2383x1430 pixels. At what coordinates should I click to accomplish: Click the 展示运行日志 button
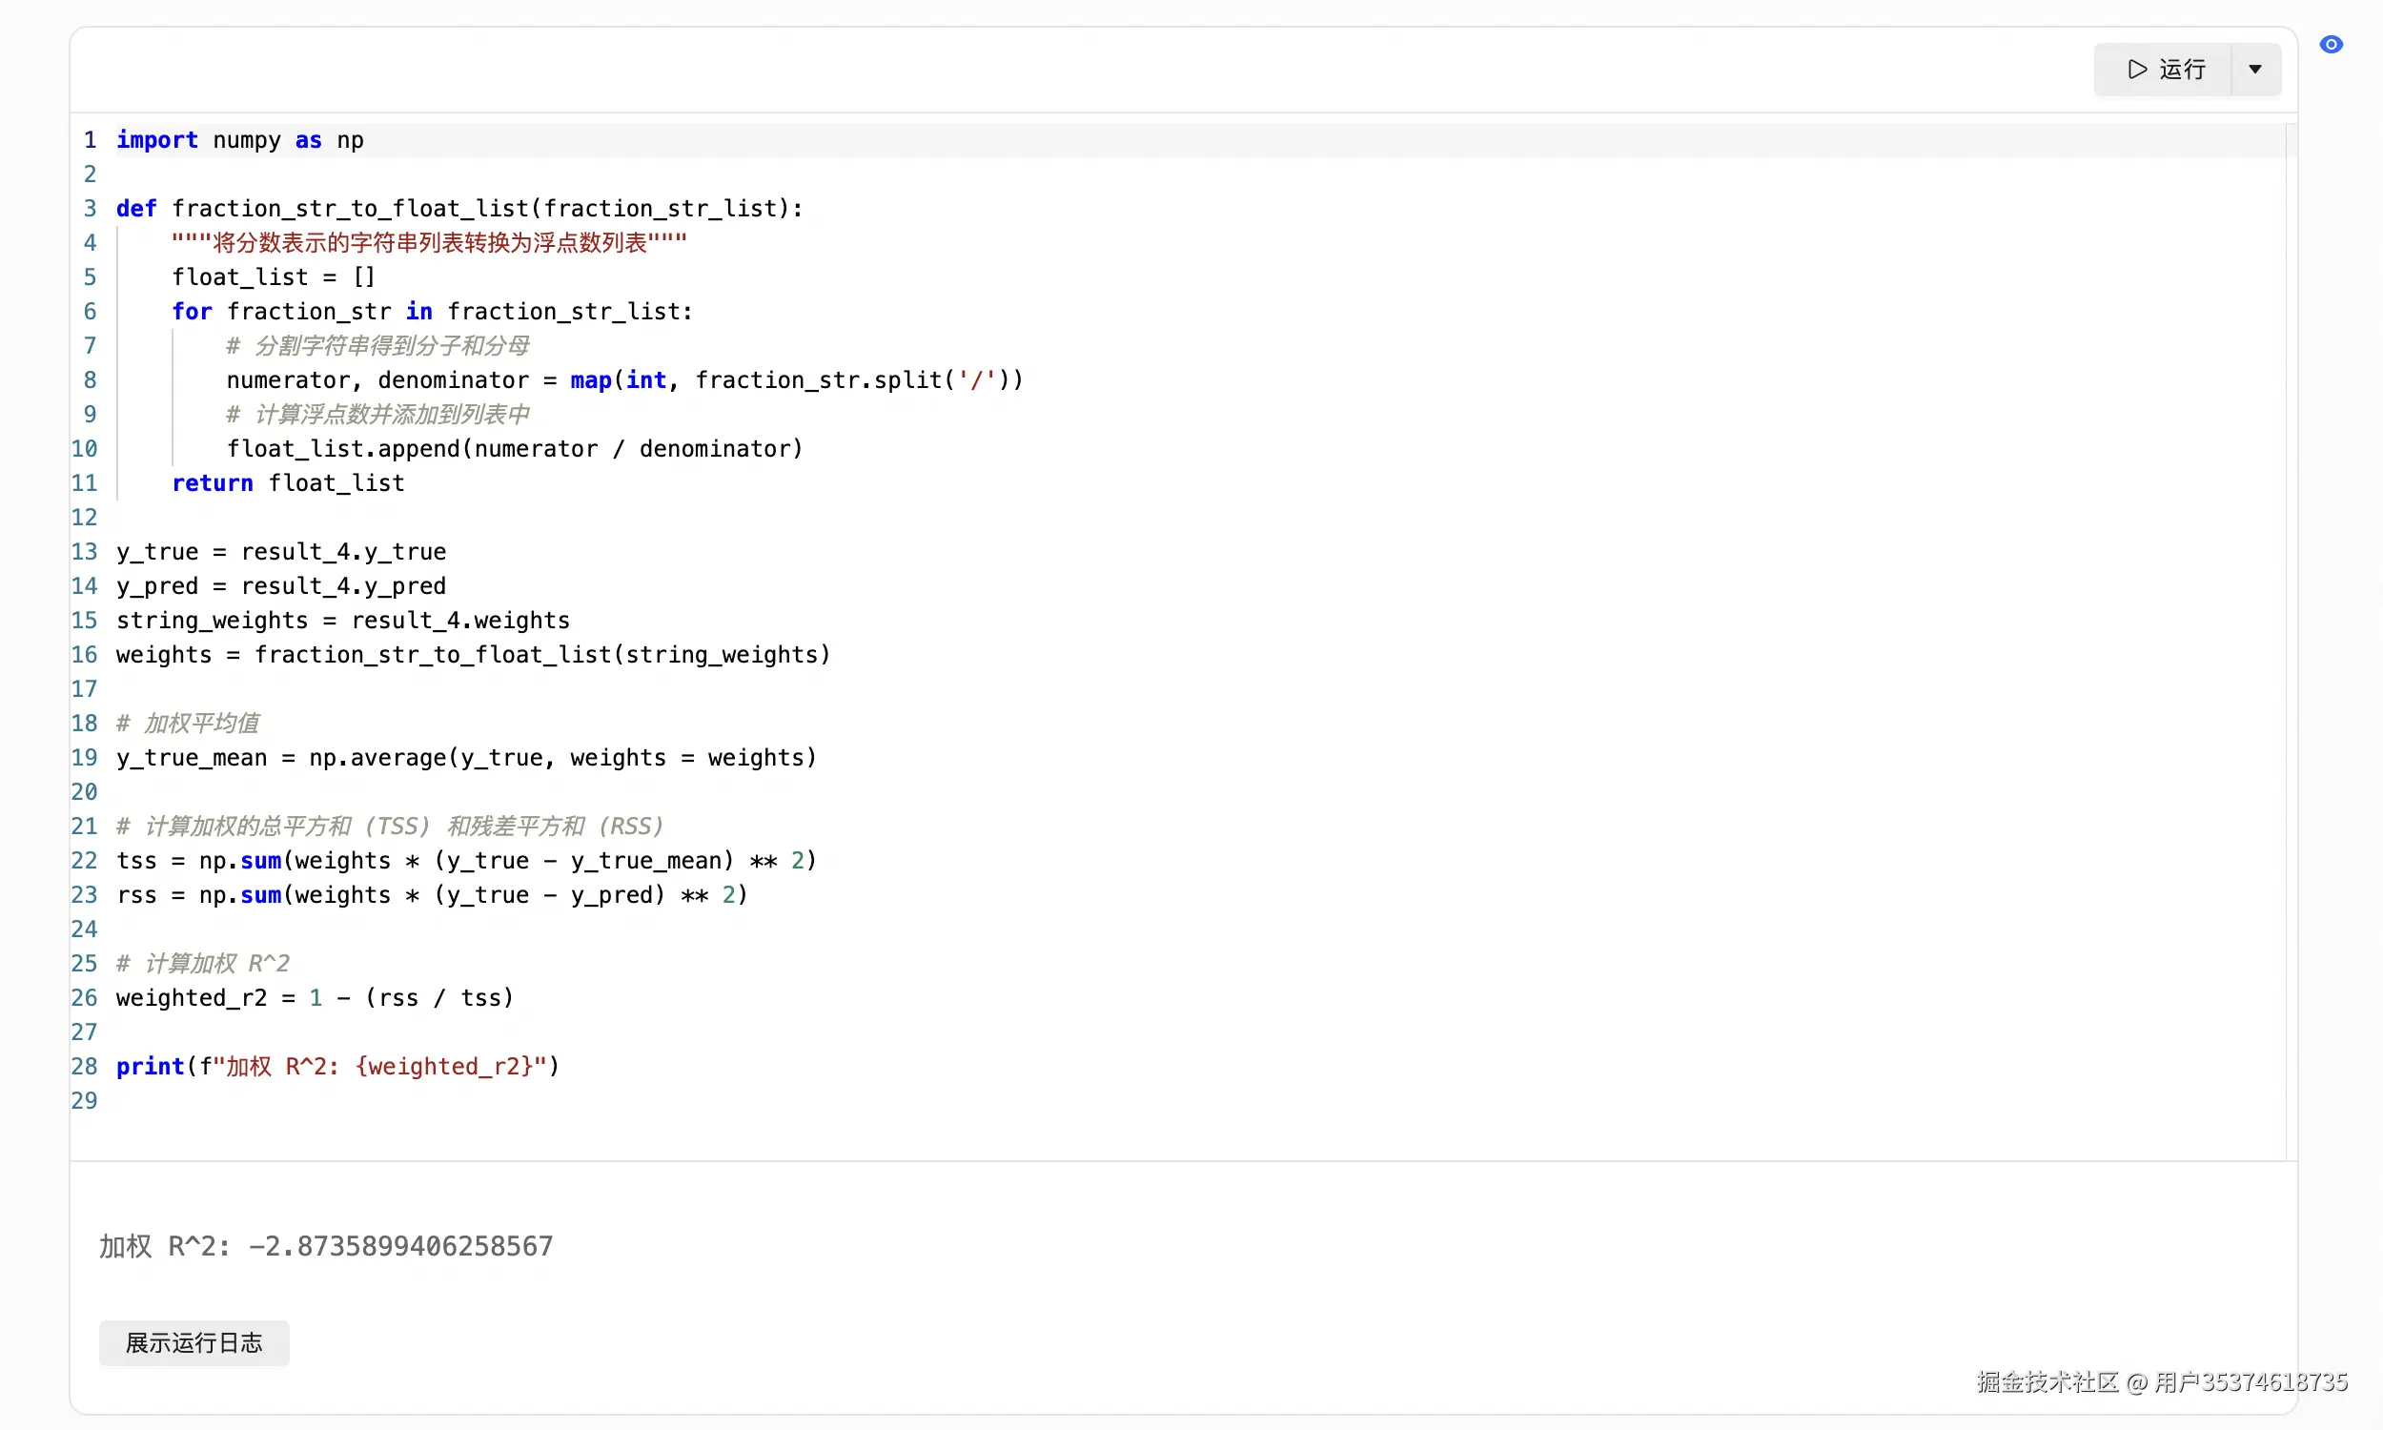(x=193, y=1342)
